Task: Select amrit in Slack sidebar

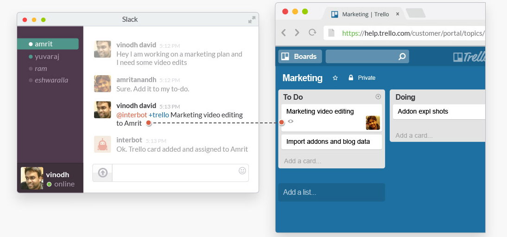Action: click(48, 44)
